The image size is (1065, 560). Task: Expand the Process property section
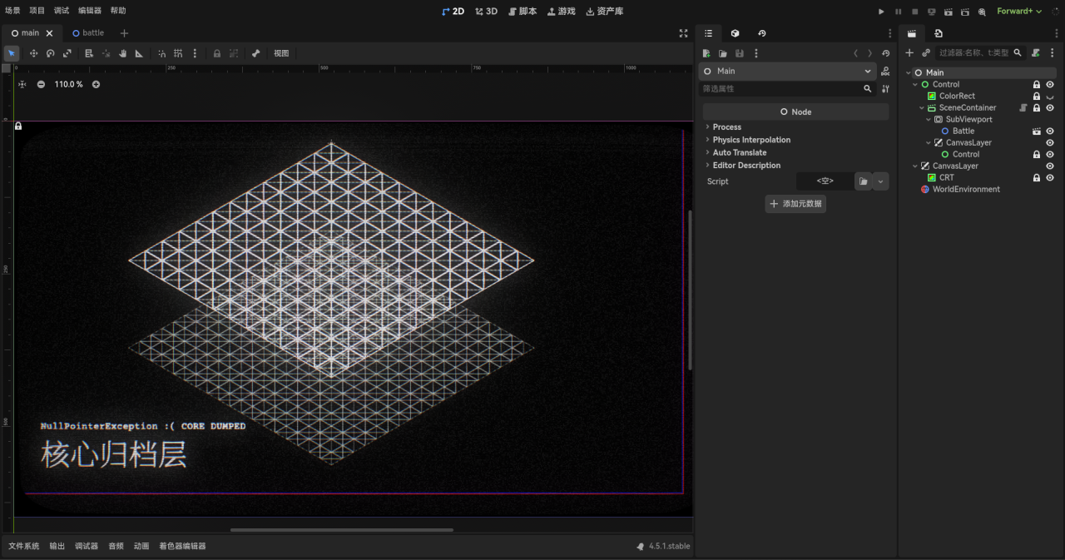click(x=726, y=127)
